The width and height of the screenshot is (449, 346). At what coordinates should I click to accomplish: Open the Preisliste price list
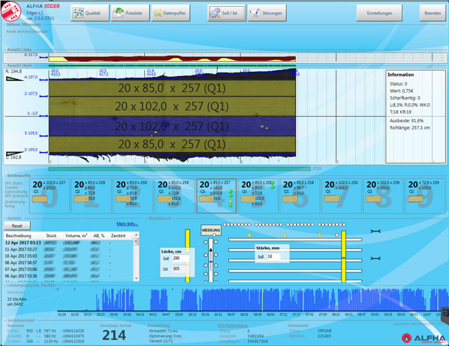point(126,13)
